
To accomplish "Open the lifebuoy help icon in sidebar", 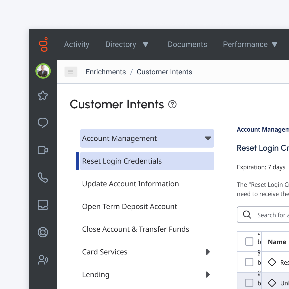I will pos(43,232).
